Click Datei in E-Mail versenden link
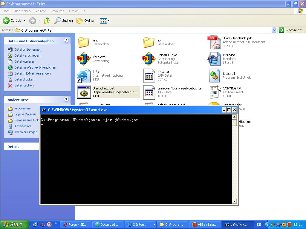 (32, 73)
